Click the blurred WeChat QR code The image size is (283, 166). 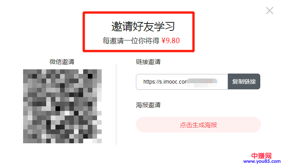click(x=62, y=106)
